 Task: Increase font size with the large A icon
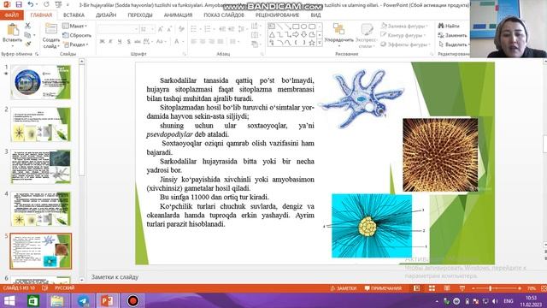[161, 29]
